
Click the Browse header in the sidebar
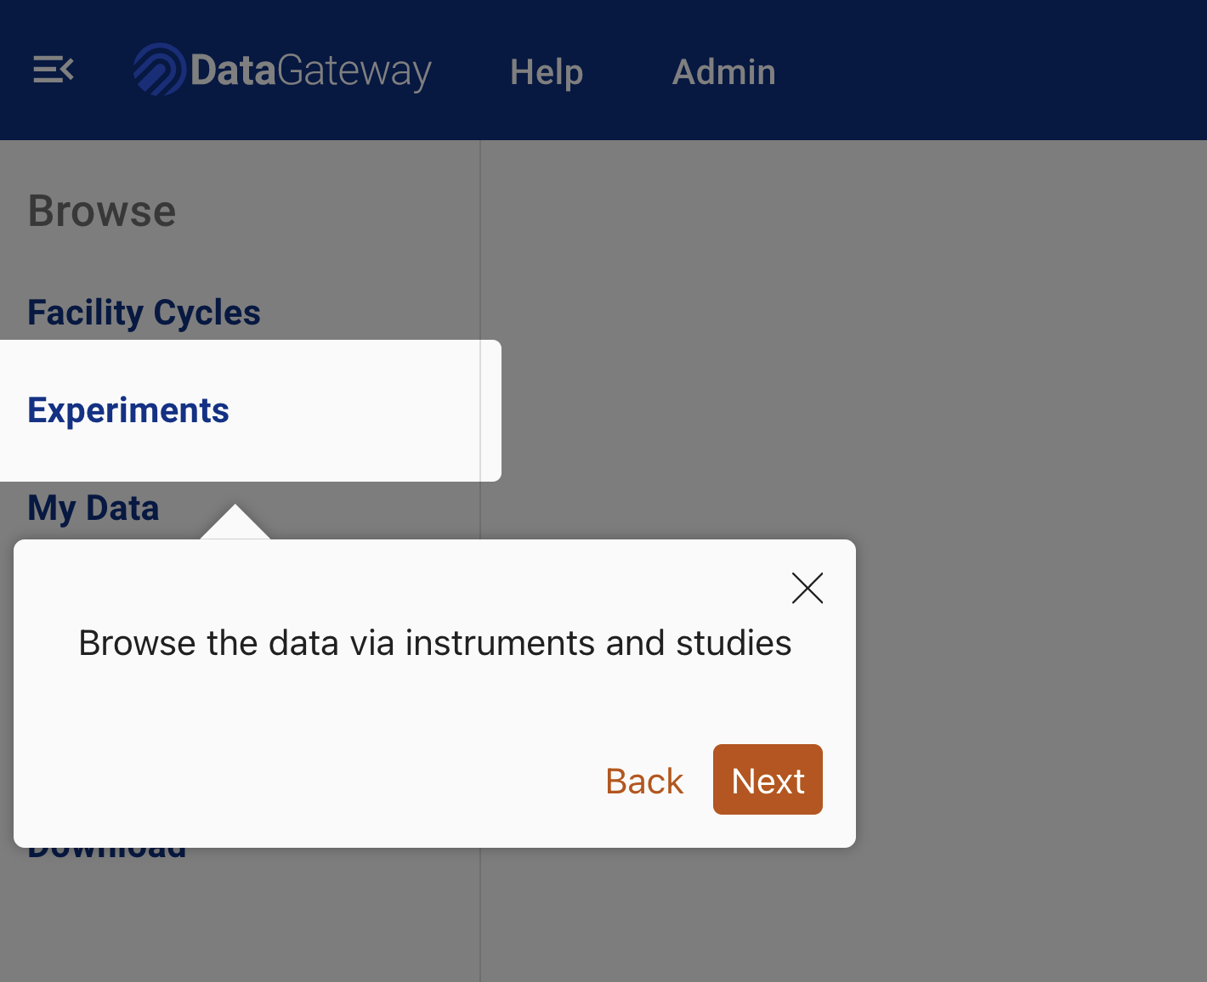[101, 211]
